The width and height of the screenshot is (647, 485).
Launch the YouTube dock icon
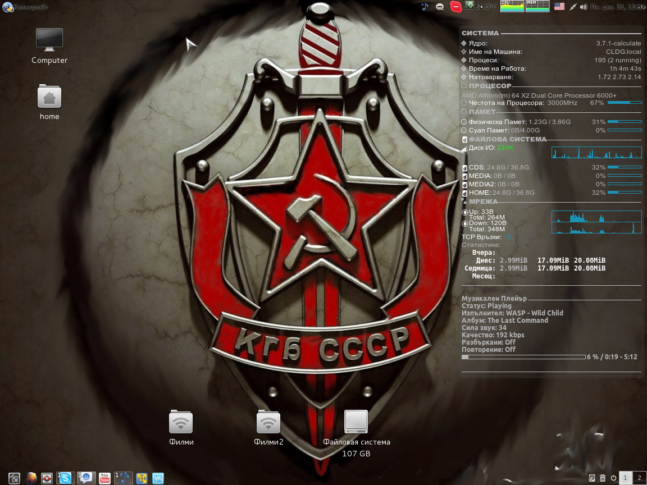coord(105,478)
